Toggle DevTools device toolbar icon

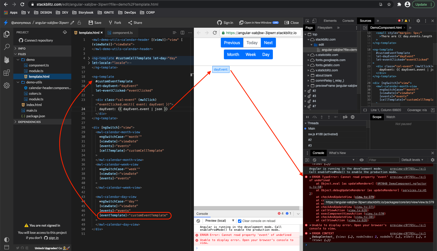(x=314, y=21)
